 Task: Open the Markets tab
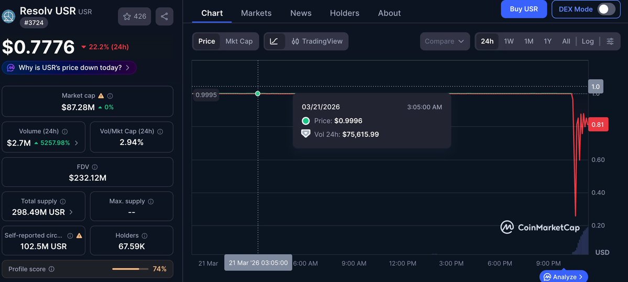coord(256,13)
